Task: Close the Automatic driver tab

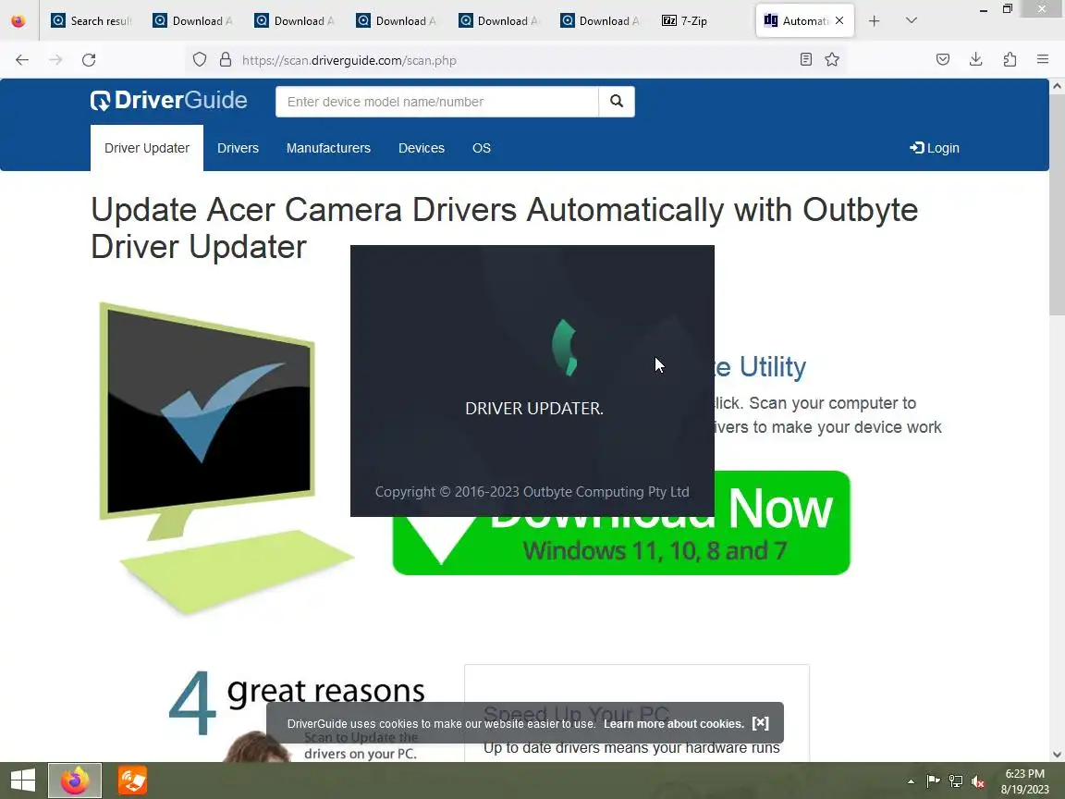Action: point(839,21)
